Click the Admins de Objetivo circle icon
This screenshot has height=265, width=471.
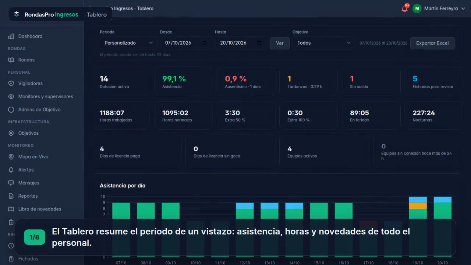11,110
